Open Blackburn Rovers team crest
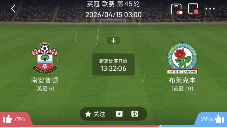Screen dimensions: 227x128 (182, 58)
